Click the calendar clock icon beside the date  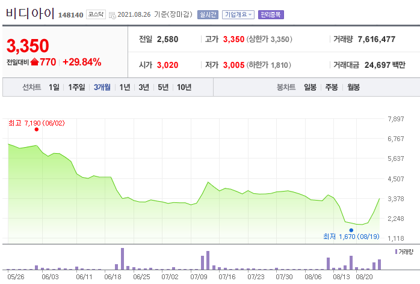pos(113,15)
